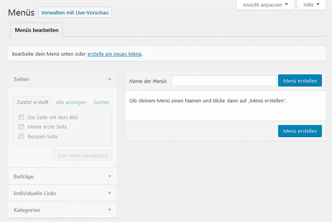332x222 pixels.
Task: Follow the 'erstelle ein neues Menü' link
Action: (x=114, y=54)
